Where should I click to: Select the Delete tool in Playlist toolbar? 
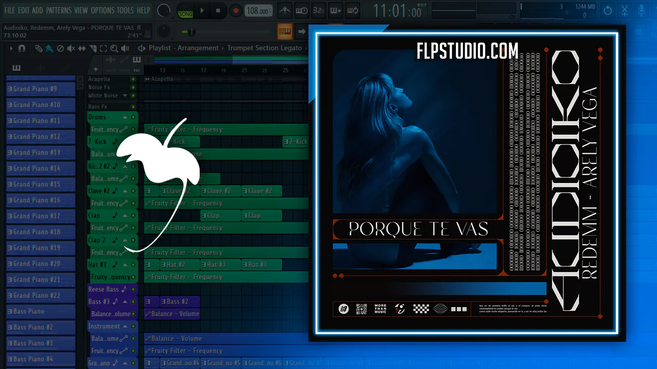point(60,48)
